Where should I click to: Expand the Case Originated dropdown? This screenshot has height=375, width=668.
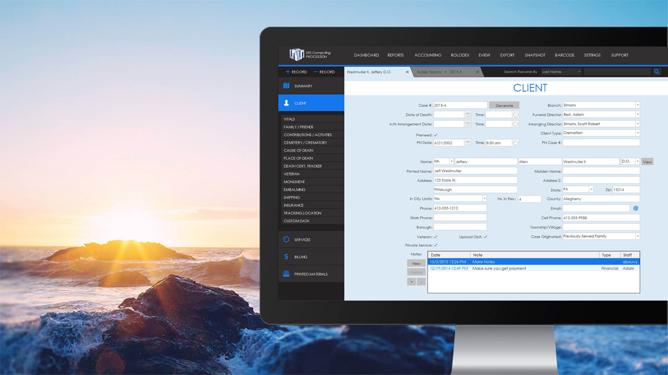(x=637, y=236)
